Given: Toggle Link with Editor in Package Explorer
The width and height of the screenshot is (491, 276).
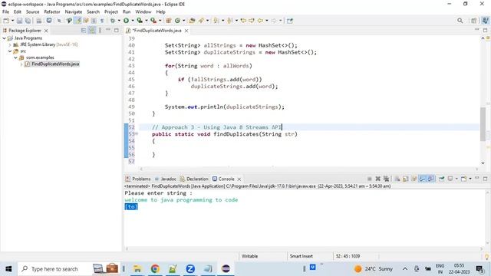Looking at the screenshot, I should 92,30.
